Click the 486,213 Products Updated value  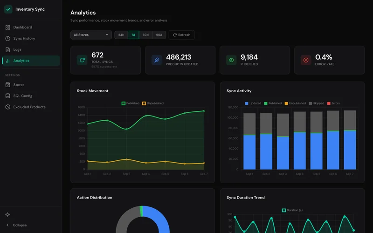click(179, 57)
